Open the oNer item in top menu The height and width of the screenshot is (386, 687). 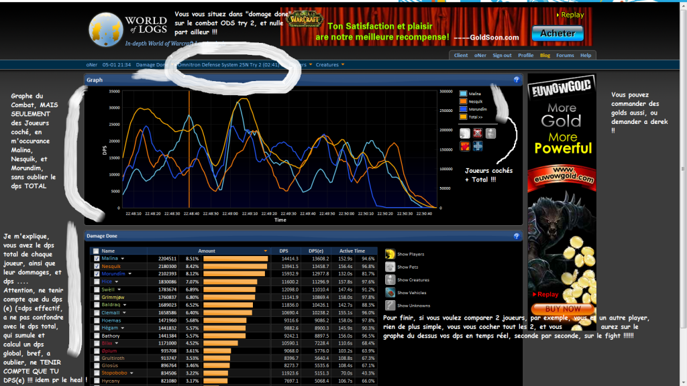tap(480, 55)
